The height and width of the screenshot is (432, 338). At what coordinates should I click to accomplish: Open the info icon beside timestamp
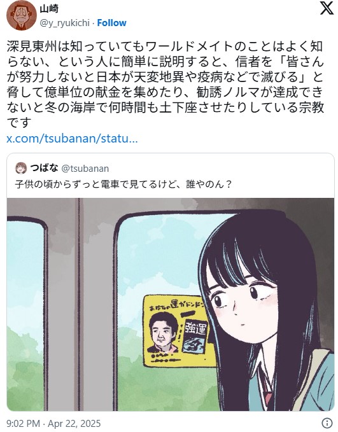pos(327,423)
